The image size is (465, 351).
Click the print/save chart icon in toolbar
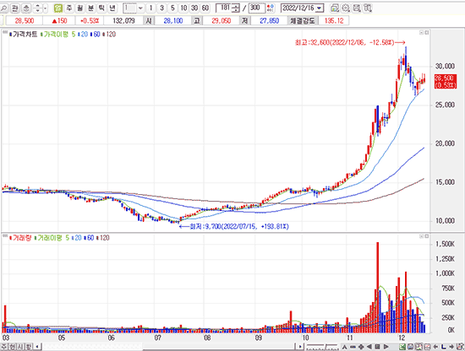click(x=357, y=8)
